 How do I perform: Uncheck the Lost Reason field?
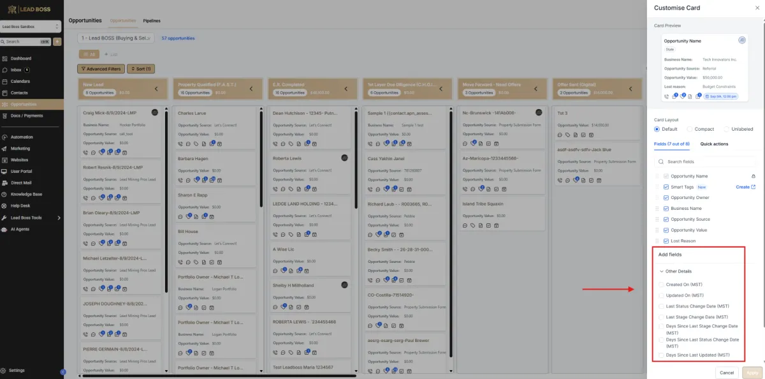[666, 241]
